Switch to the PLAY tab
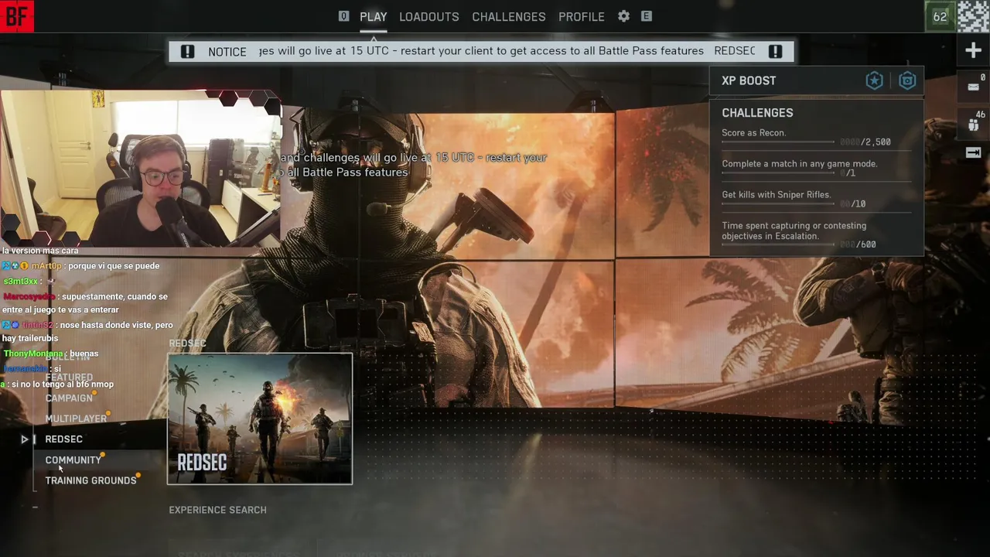This screenshot has width=990, height=557. tap(373, 16)
